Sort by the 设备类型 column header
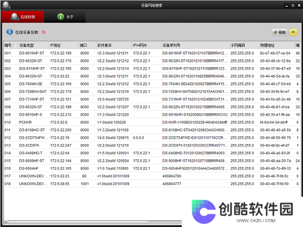Screen dimensions: 303x227 pos(33,45)
